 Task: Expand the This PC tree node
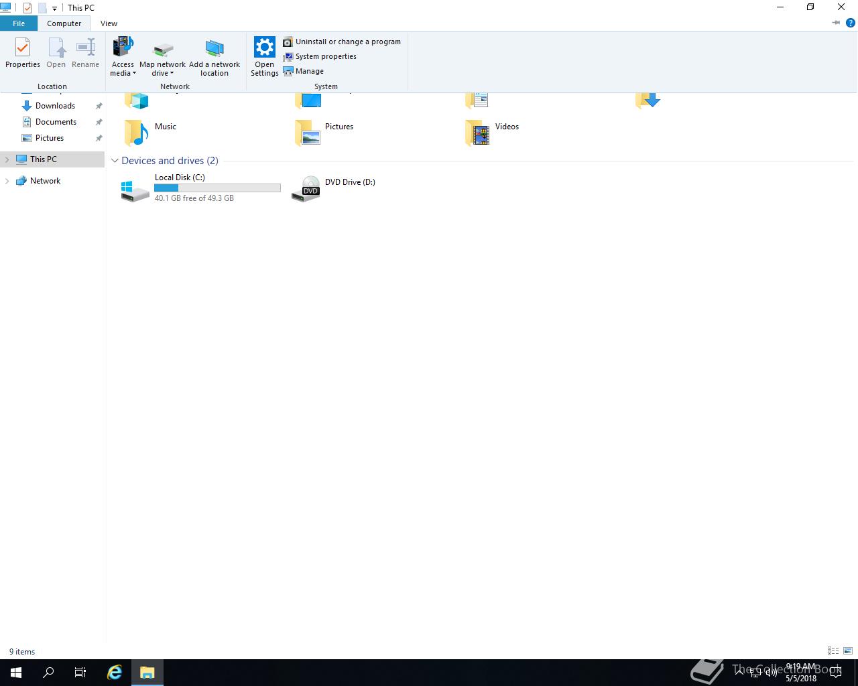point(7,159)
